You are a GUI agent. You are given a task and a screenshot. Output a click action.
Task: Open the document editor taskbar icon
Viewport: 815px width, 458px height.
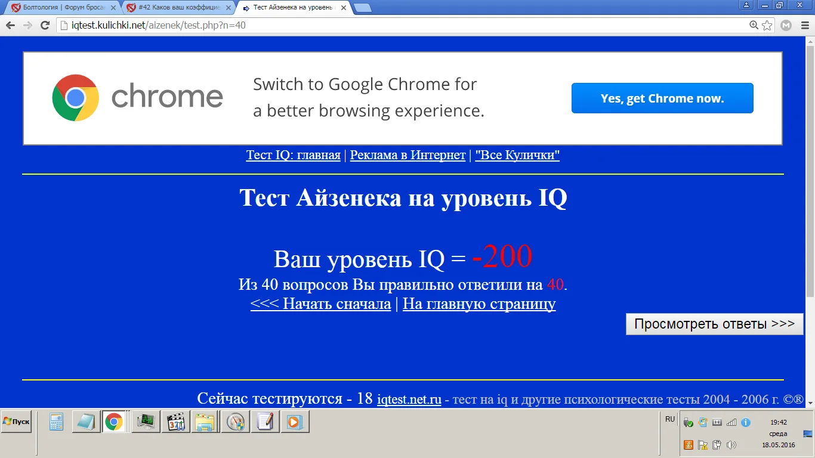coord(265,422)
